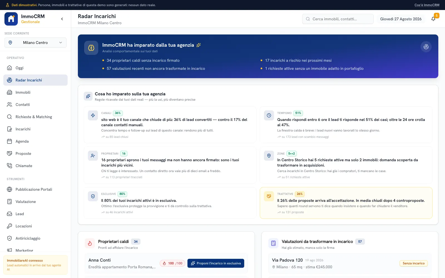445x278 pixels.
Task: Click the search magnifier icon
Action: [x=308, y=19]
